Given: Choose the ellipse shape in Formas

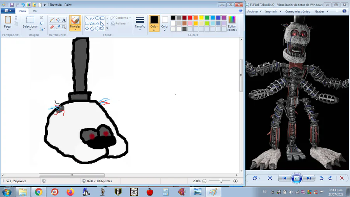Looking at the screenshot, I should [x=97, y=18].
